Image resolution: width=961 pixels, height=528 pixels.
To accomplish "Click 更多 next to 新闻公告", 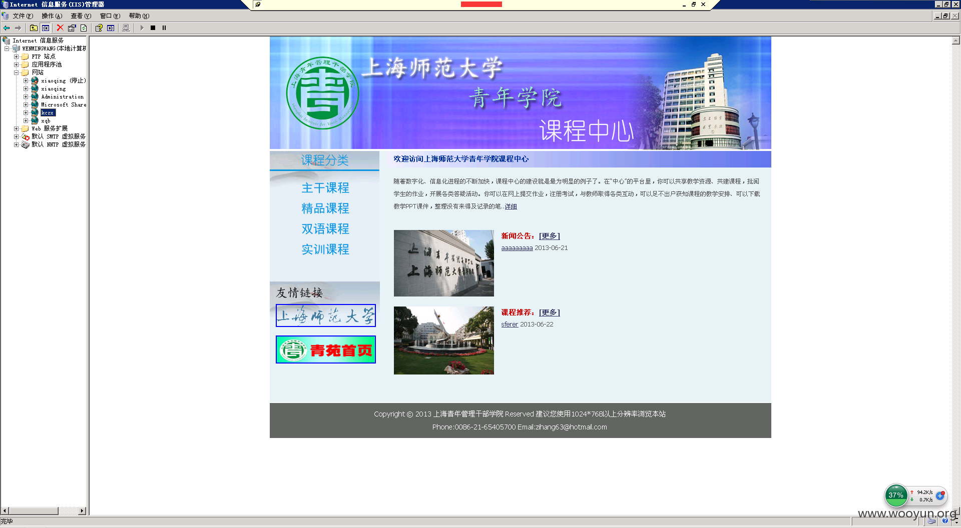I will point(549,236).
